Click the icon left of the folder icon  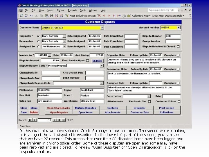coord(124,16)
